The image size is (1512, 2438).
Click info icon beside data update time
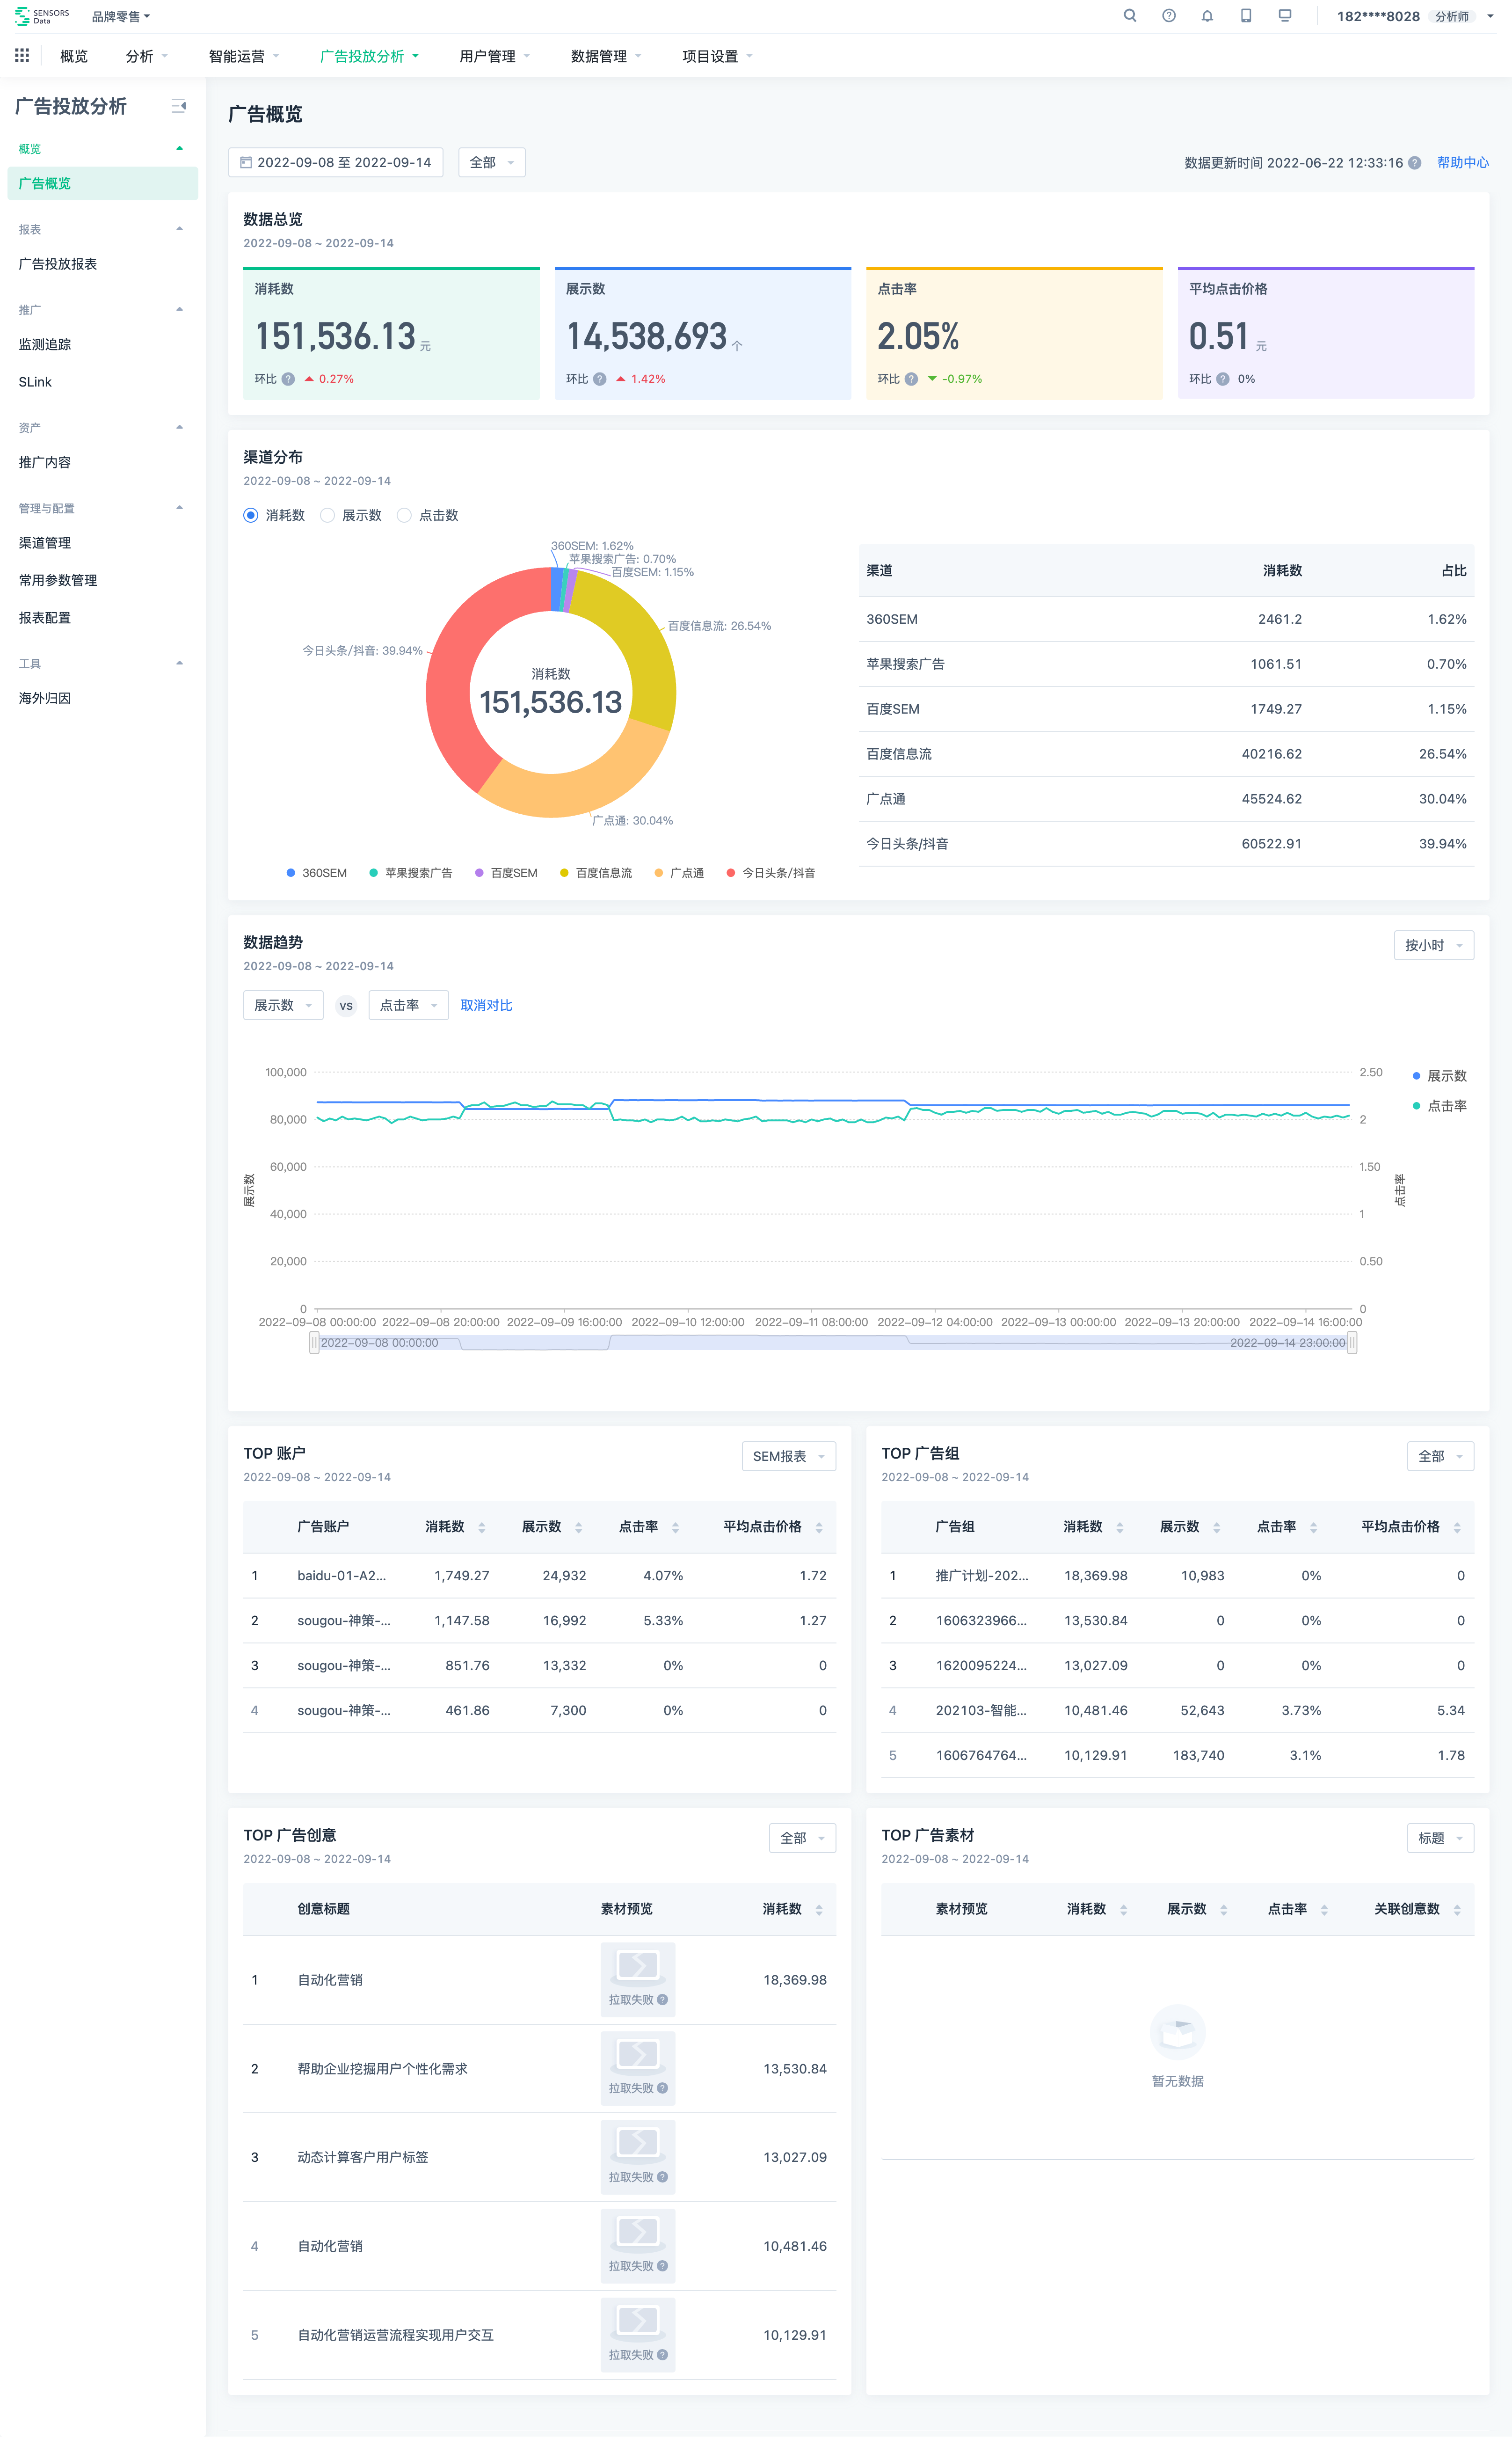1414,163
